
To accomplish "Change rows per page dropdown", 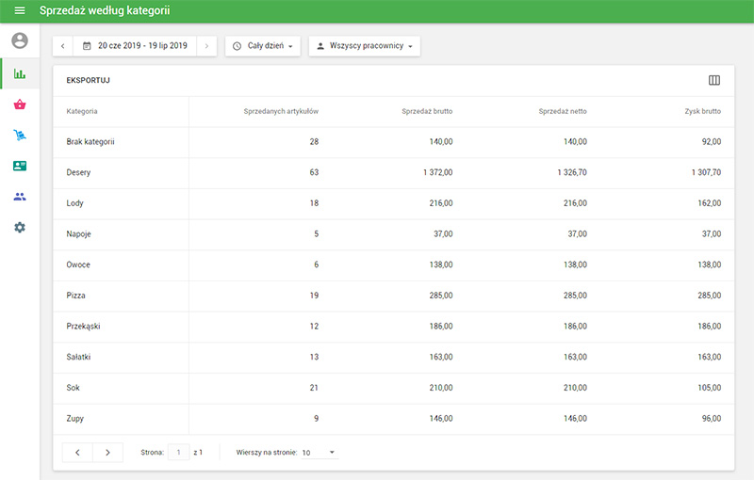I will [319, 453].
